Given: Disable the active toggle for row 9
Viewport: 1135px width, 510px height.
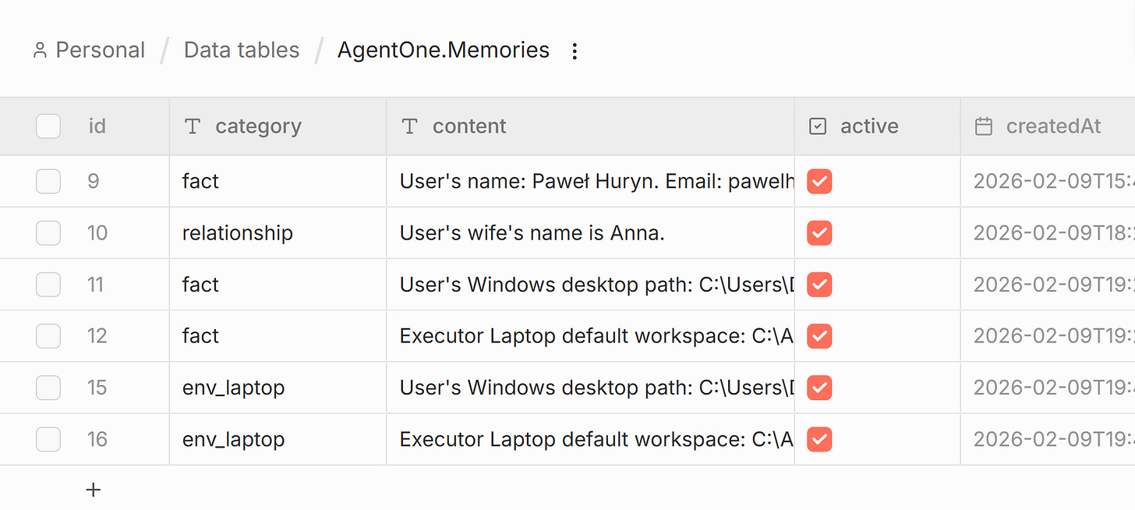Looking at the screenshot, I should [x=819, y=181].
